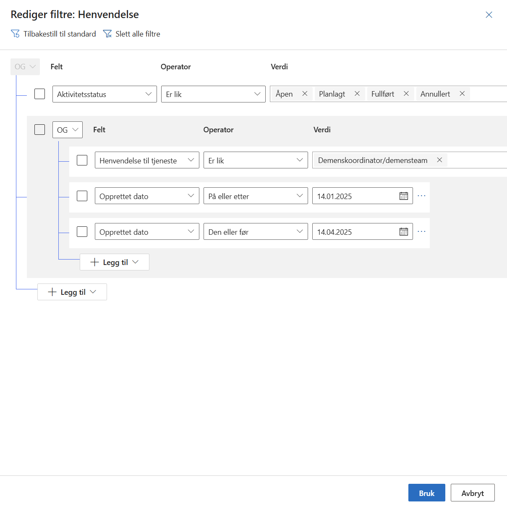507x509 pixels.
Task: Click the Tilbakestill til standard filter icon
Action: point(15,34)
